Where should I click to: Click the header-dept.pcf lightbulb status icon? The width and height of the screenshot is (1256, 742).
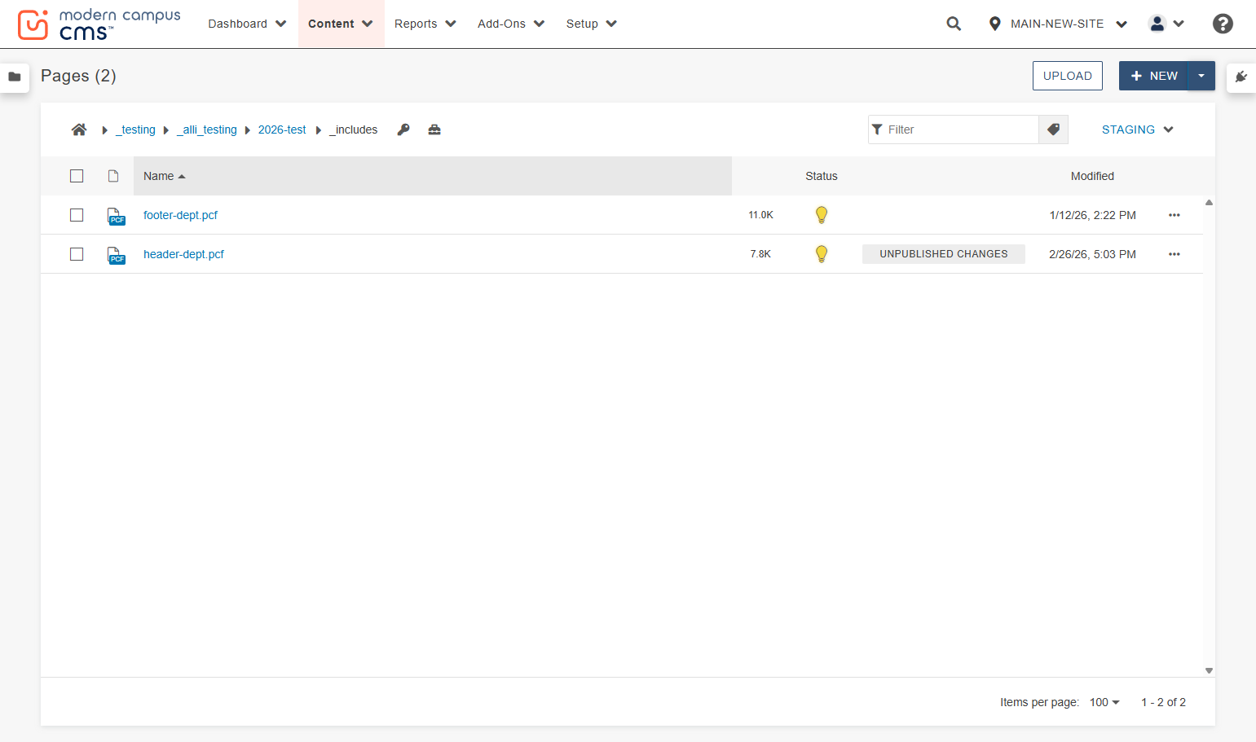(x=822, y=254)
